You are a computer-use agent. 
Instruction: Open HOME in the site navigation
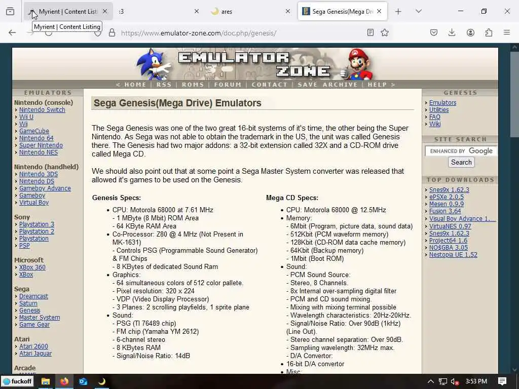(x=135, y=85)
